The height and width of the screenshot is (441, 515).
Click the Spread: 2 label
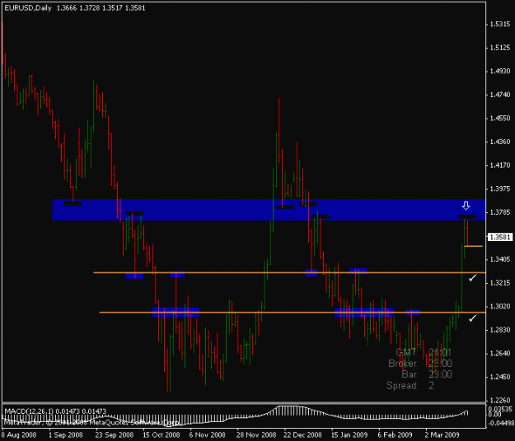pyautogui.click(x=410, y=385)
